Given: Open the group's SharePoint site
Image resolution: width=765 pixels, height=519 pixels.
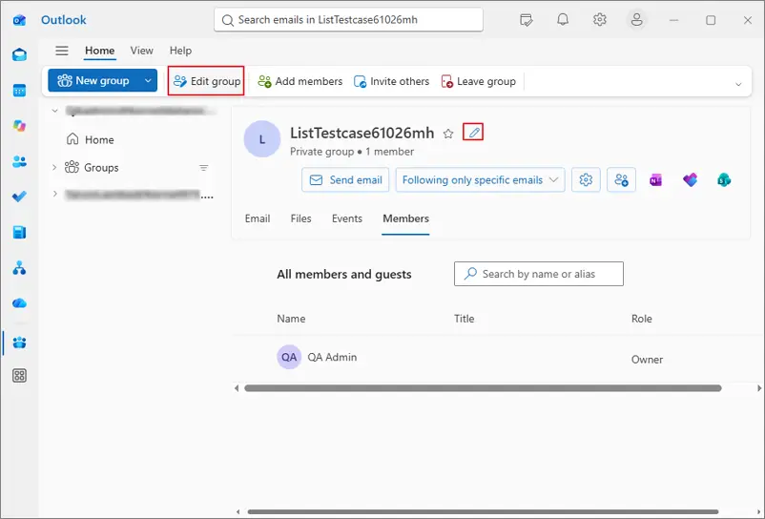Looking at the screenshot, I should coord(724,180).
